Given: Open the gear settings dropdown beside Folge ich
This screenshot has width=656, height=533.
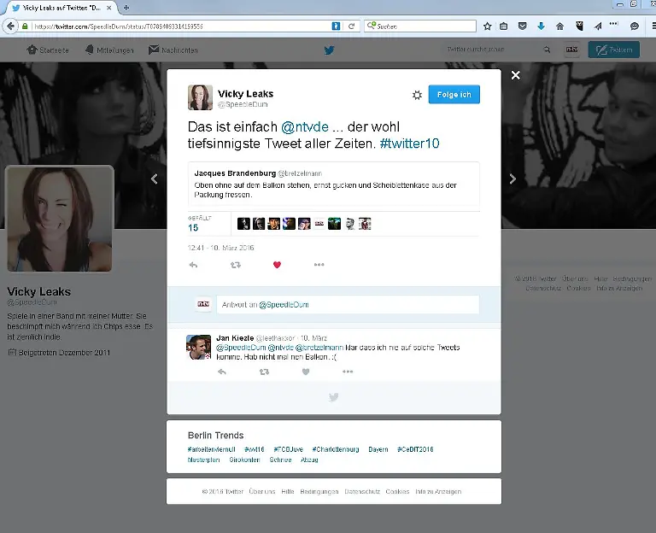Looking at the screenshot, I should pyautogui.click(x=417, y=95).
